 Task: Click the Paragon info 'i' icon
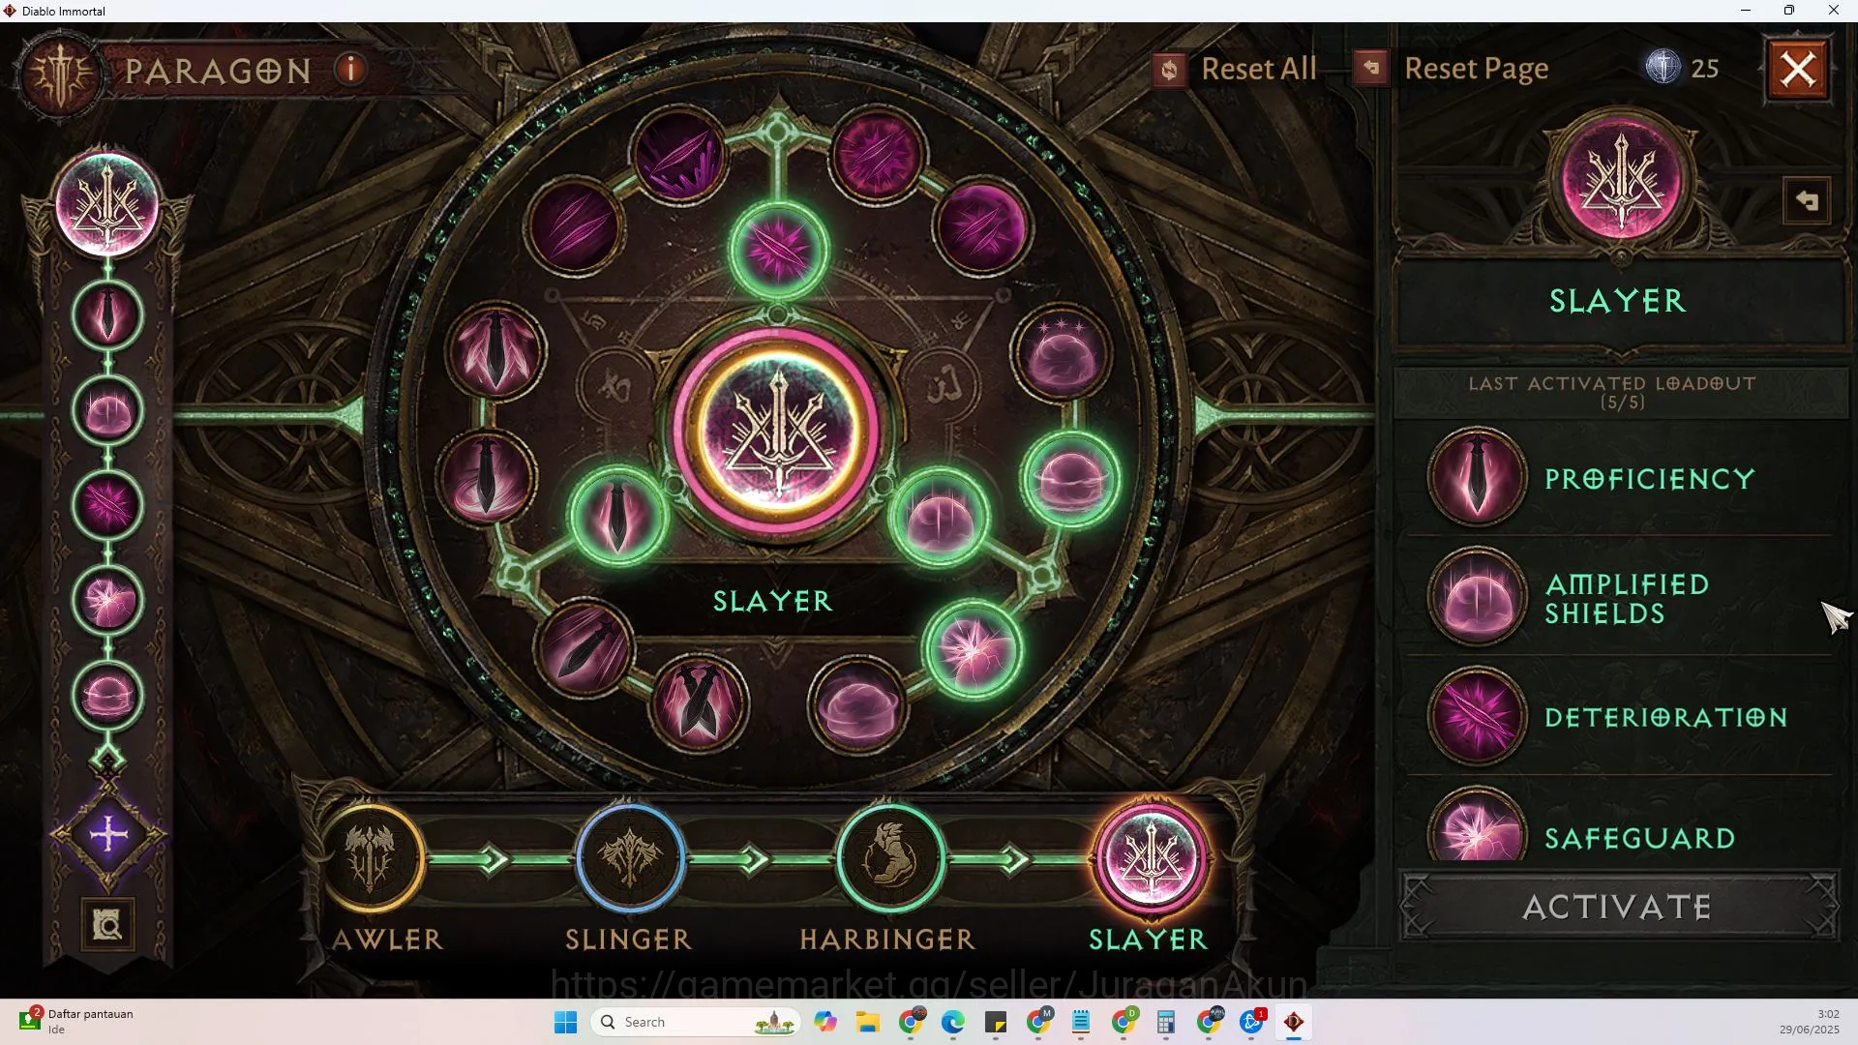click(351, 69)
